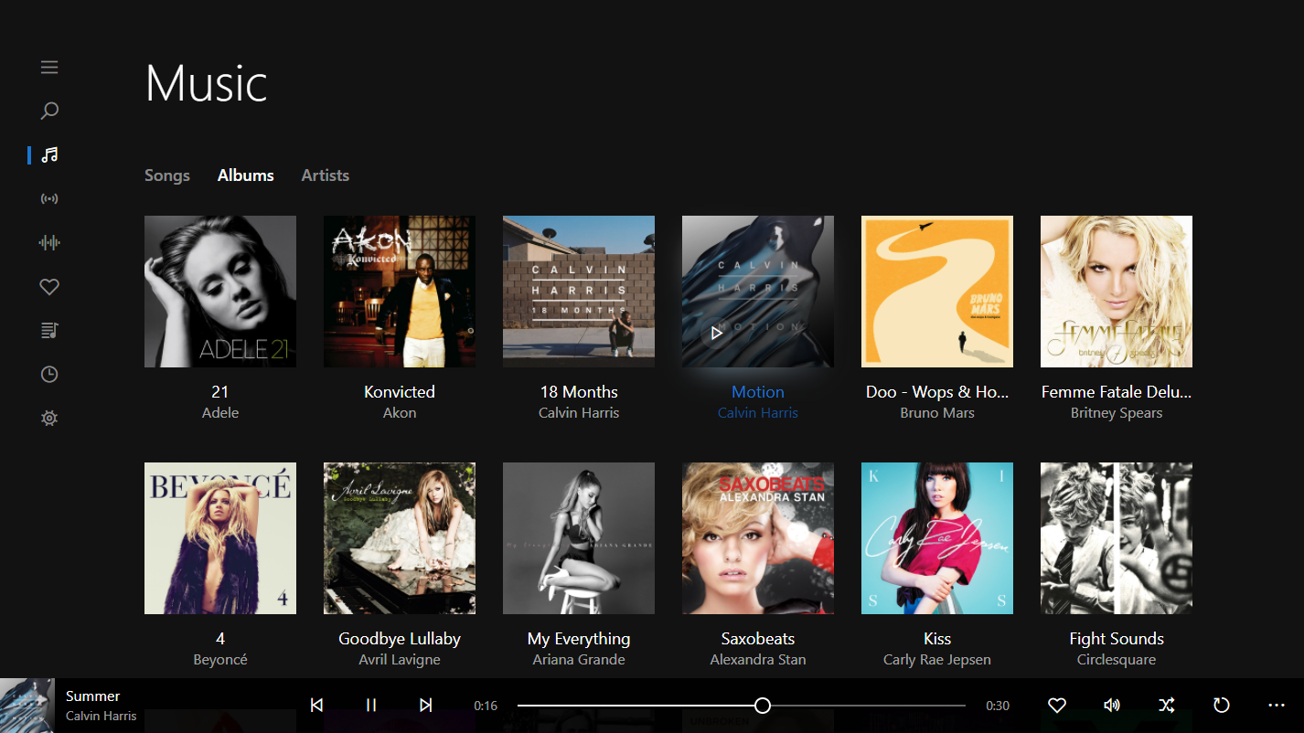The image size is (1304, 733).
Task: Favorite the current song with the player-bar heart
Action: [1057, 706]
